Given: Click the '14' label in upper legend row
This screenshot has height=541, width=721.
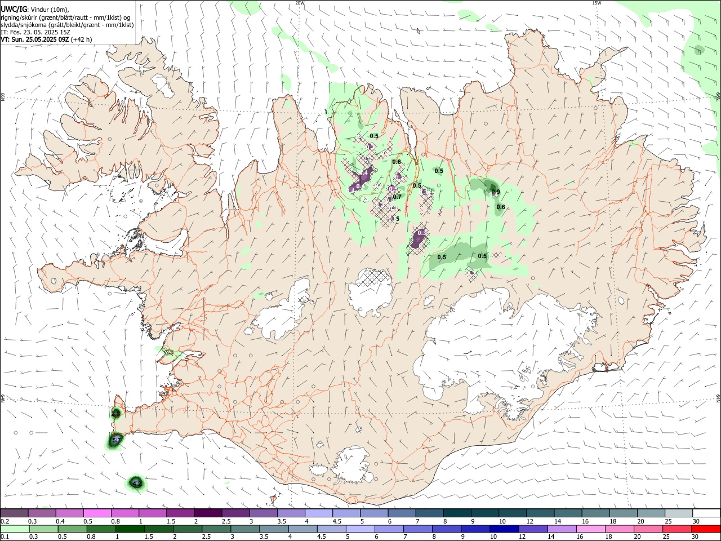Looking at the screenshot, I should 557,521.
